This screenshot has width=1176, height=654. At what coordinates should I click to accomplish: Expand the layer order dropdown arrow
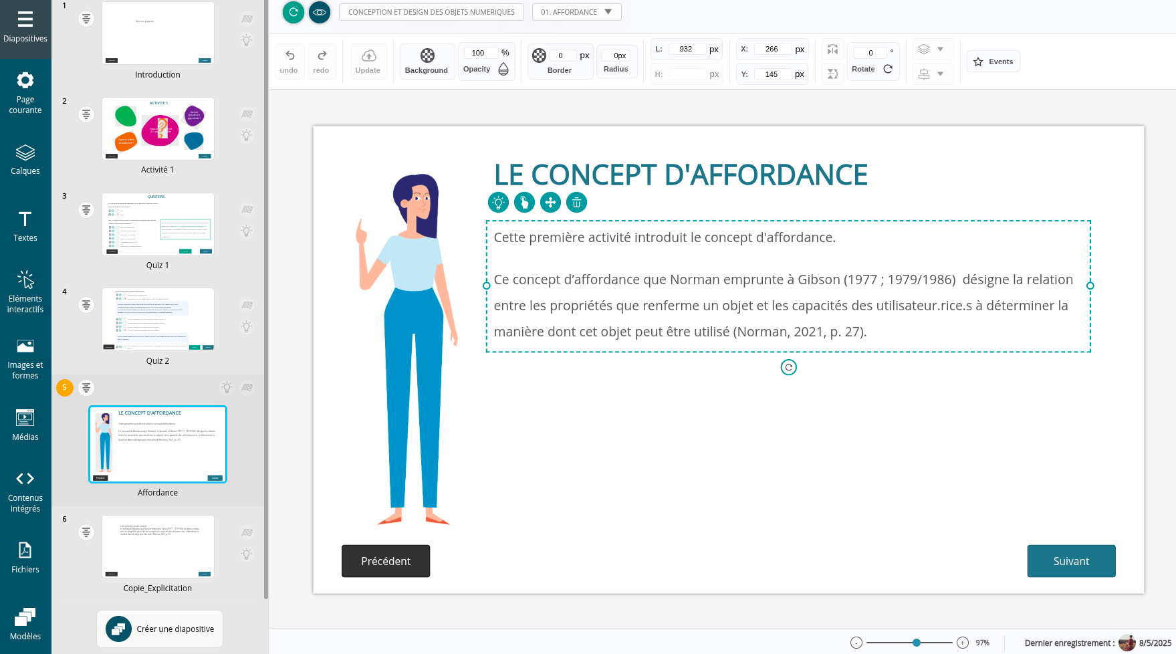coord(940,49)
